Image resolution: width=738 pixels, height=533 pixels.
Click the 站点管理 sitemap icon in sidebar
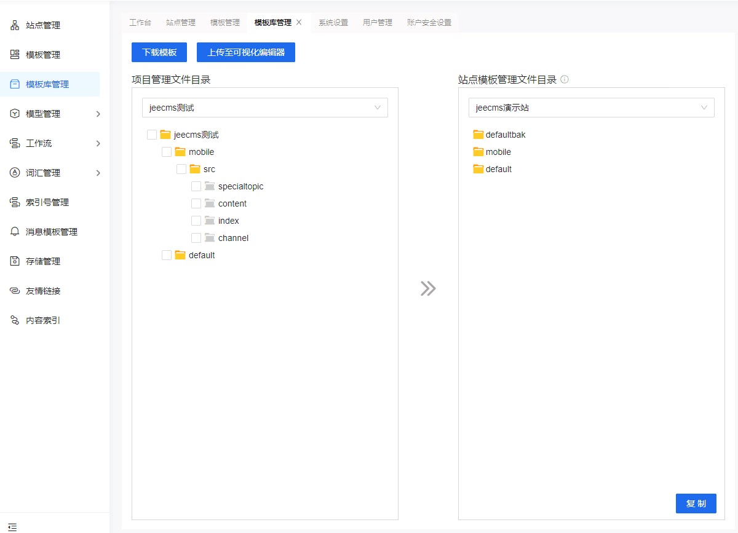click(15, 25)
